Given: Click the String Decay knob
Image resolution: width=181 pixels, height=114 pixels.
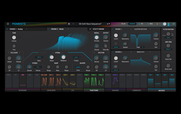Looking at the screenshot, I should tap(52, 57).
